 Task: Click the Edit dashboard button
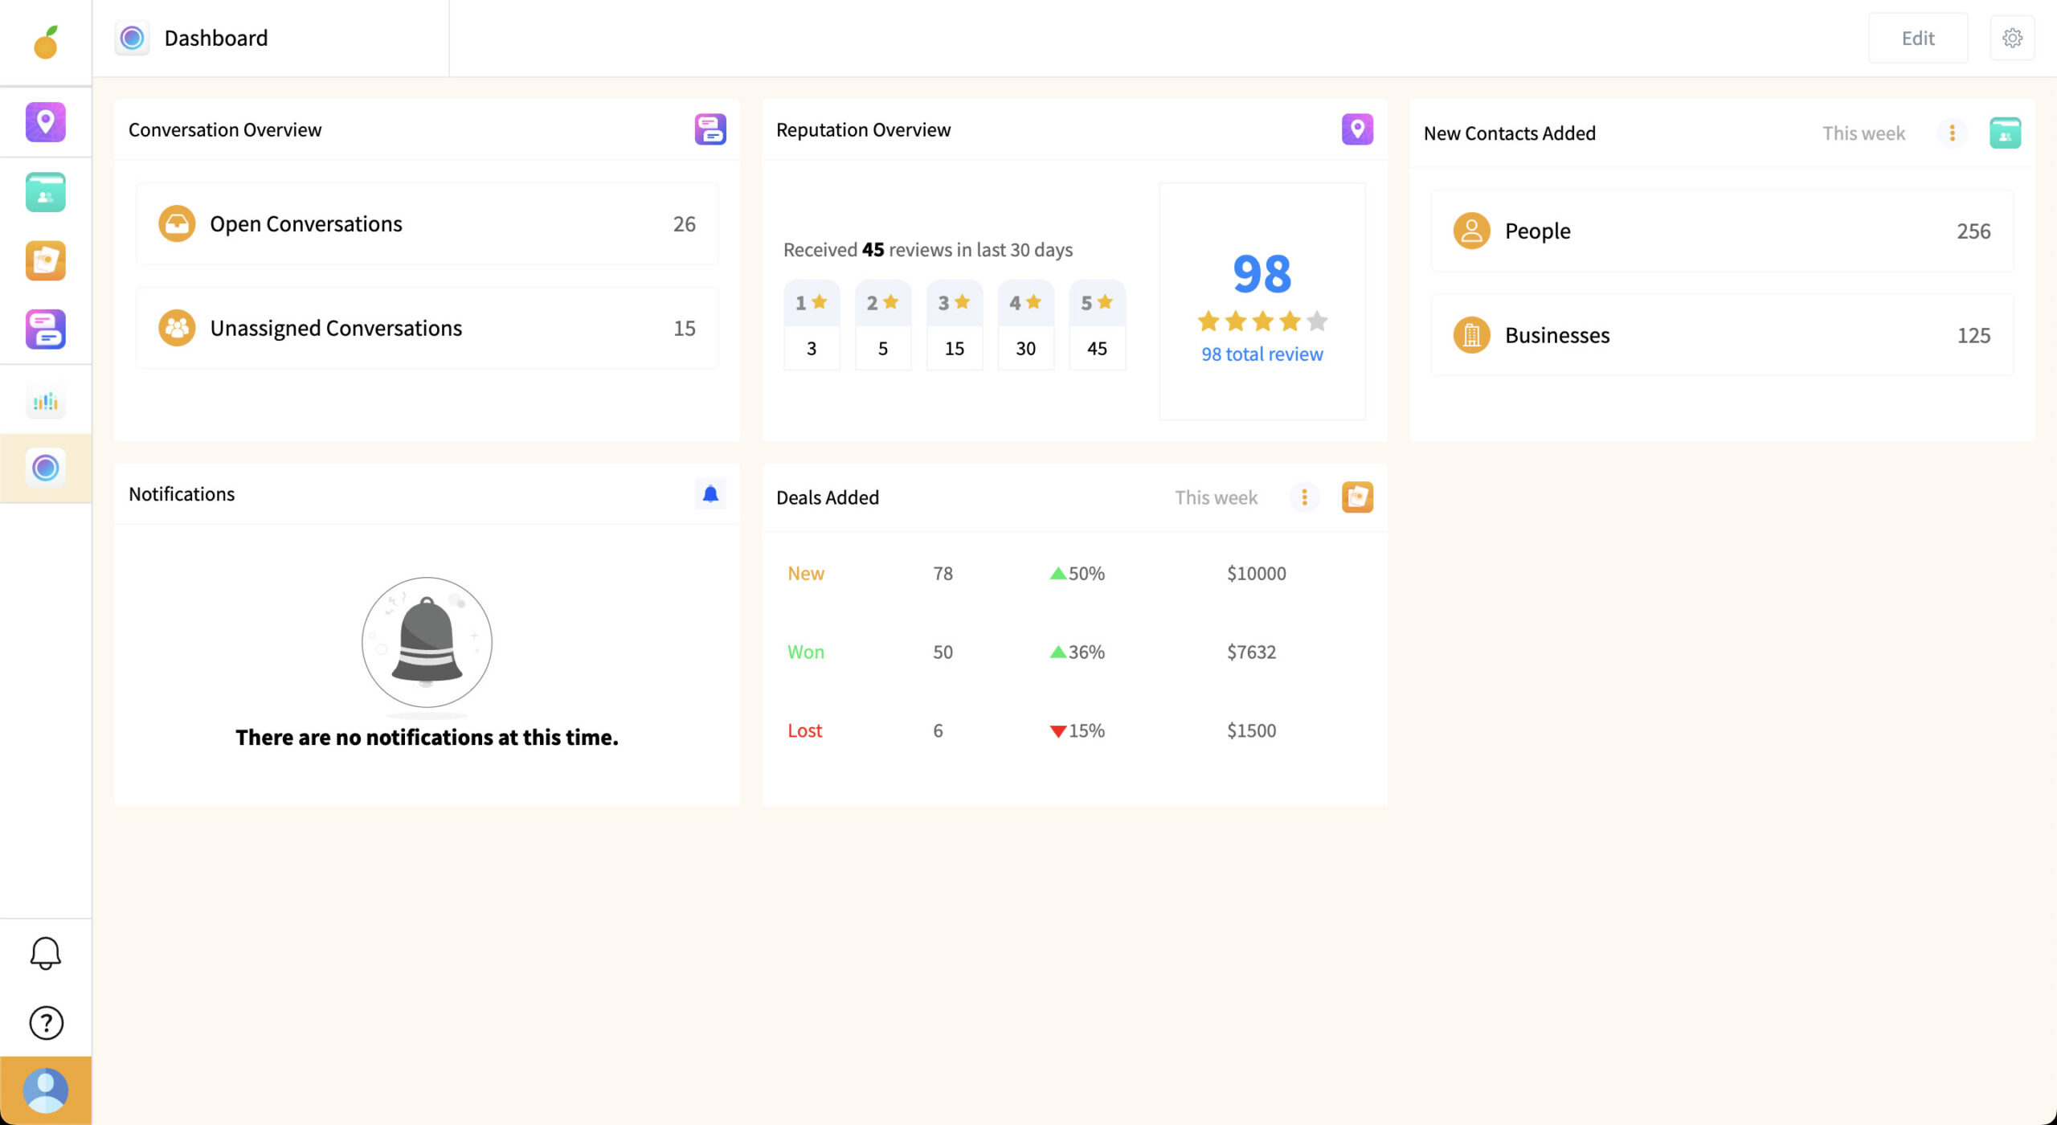1917,38
